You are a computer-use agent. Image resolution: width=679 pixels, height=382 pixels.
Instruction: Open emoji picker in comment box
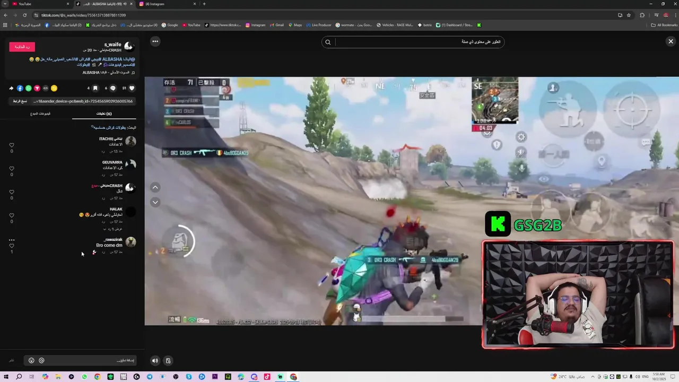coord(31,361)
